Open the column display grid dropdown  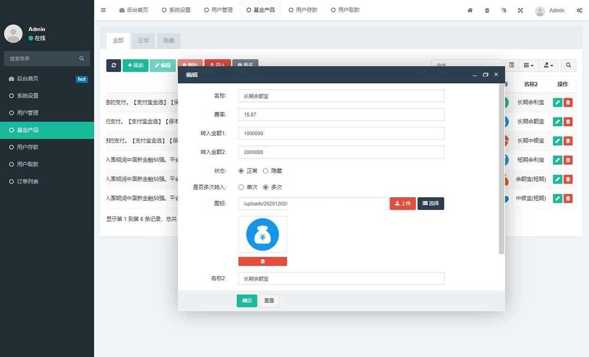529,65
